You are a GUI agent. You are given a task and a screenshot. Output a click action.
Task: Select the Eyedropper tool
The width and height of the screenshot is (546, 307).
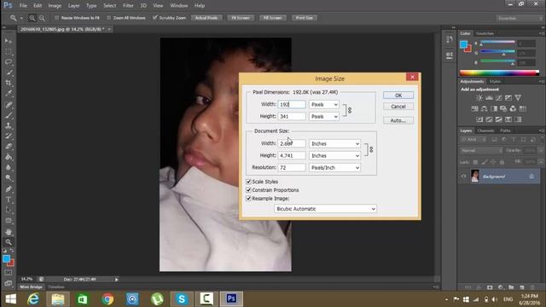coord(9,93)
